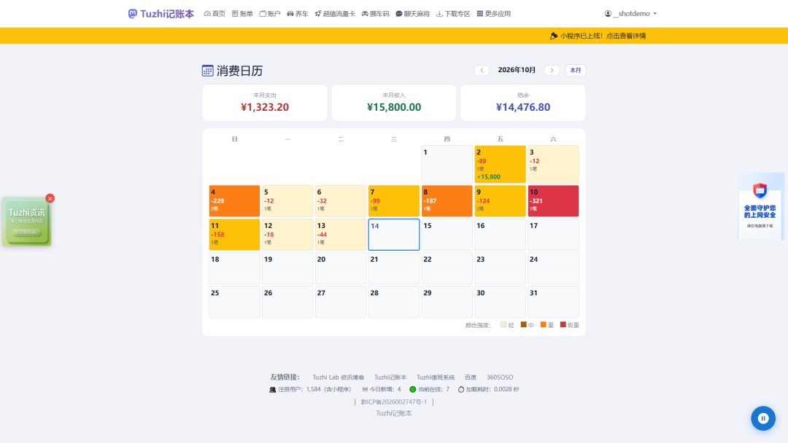This screenshot has height=443, width=788.
Task: Open the 下载专区 nav item
Action: point(453,14)
